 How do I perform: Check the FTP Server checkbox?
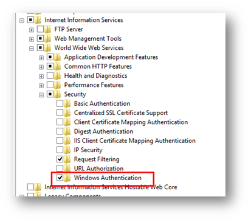tap(40, 29)
